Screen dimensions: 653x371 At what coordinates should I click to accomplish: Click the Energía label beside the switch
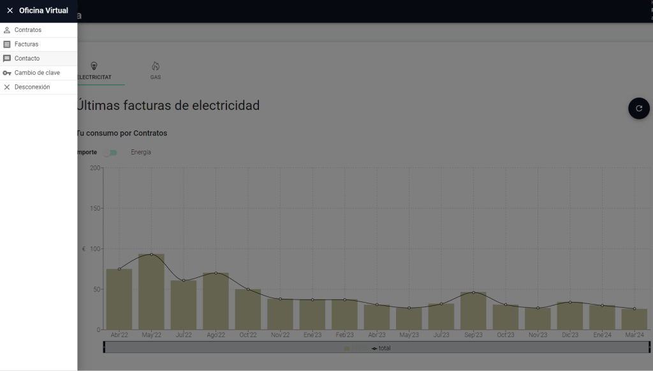(141, 153)
